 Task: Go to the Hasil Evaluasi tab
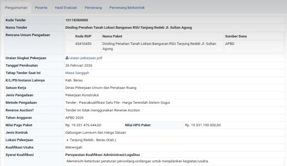66,8
